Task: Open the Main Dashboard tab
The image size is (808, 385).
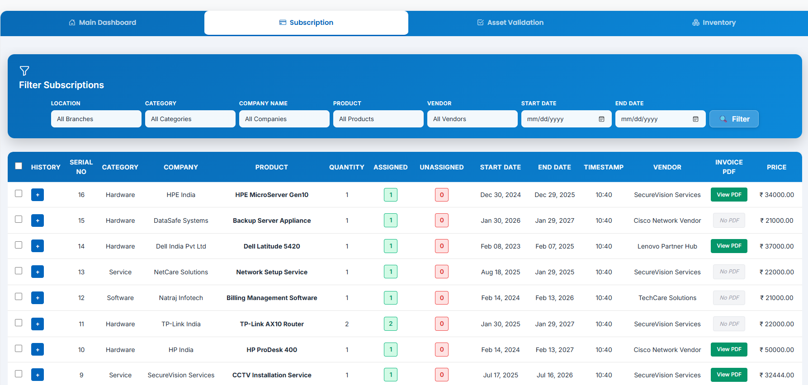Action: (x=102, y=23)
